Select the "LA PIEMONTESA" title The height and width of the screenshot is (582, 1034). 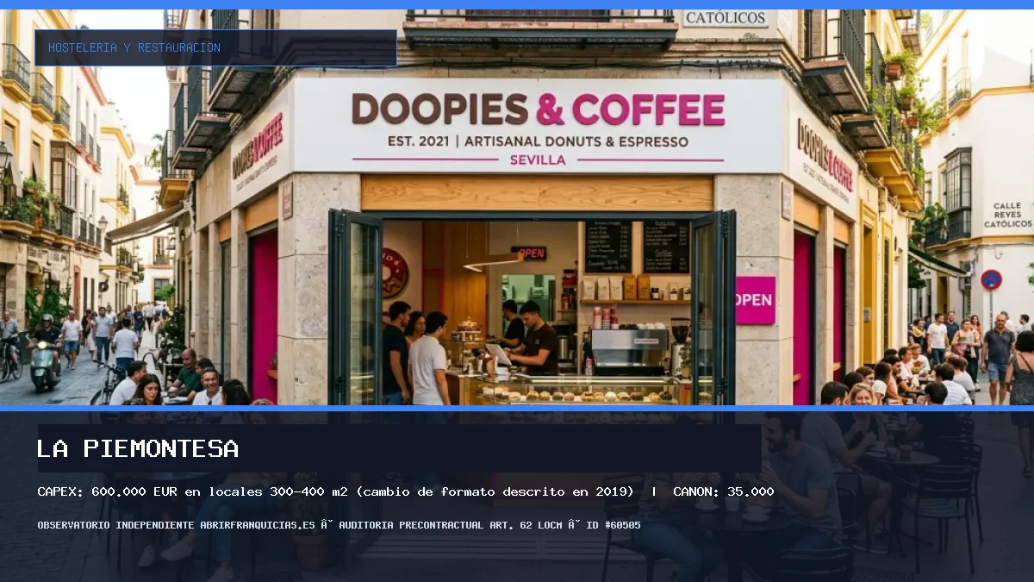[138, 448]
